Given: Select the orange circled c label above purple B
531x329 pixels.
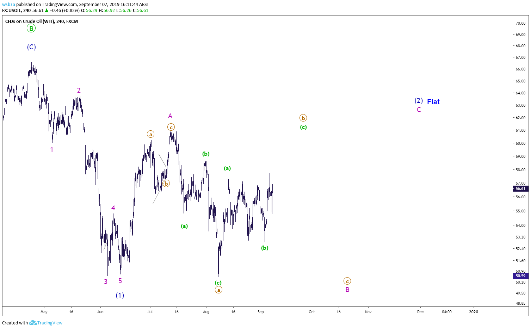Looking at the screenshot, I should click(x=347, y=281).
